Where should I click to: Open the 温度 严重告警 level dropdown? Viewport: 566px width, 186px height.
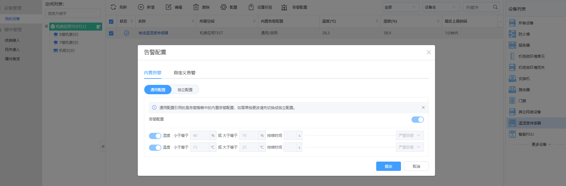(x=410, y=147)
